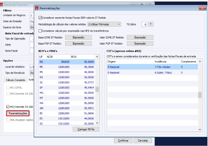Select PR row with MVA 40,0000

(x=67, y=72)
